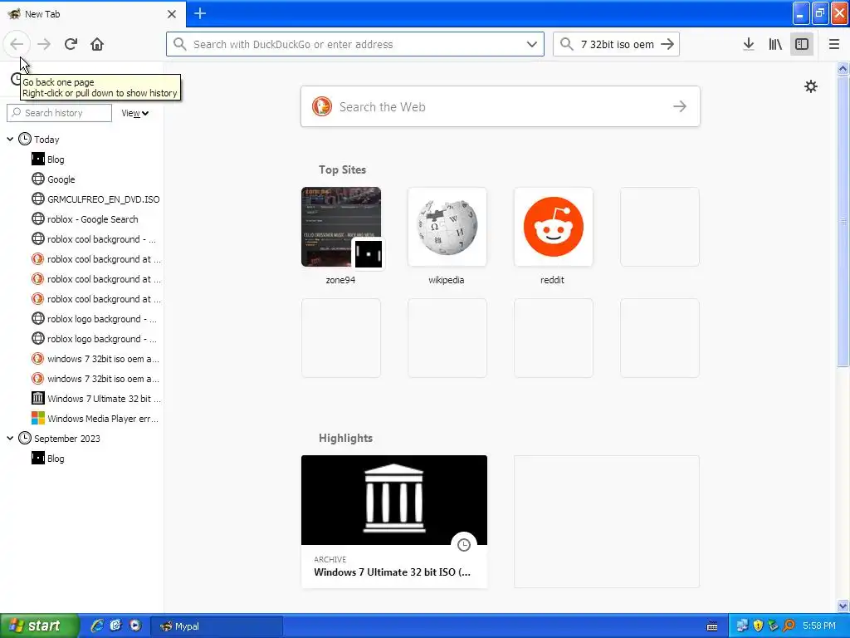Click the DuckDuckGo logo in Search the Web
The height and width of the screenshot is (638, 850).
[321, 106]
